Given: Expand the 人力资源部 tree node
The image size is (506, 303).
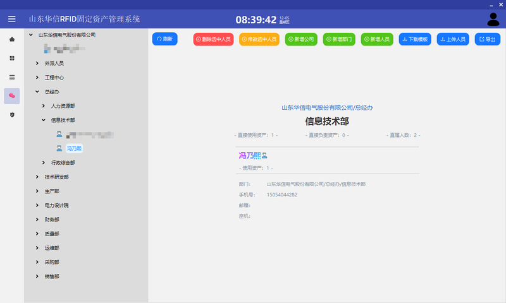Looking at the screenshot, I should pos(44,106).
